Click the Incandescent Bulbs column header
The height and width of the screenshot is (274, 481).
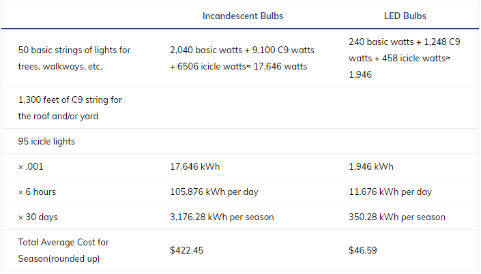(242, 16)
